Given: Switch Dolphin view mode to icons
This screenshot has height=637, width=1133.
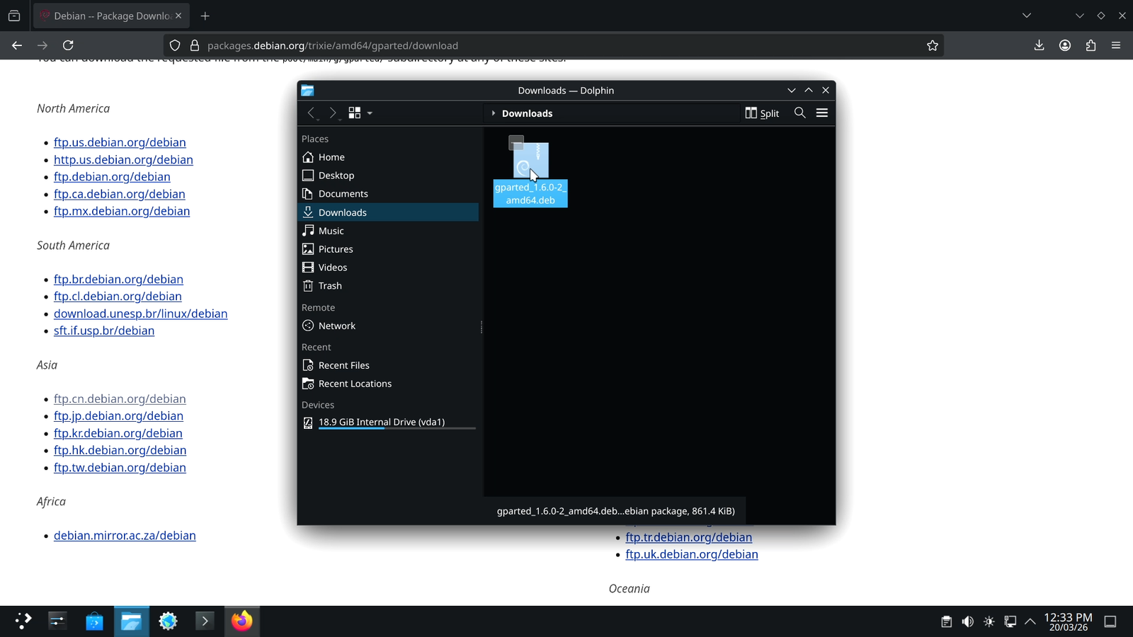Looking at the screenshot, I should click(355, 113).
